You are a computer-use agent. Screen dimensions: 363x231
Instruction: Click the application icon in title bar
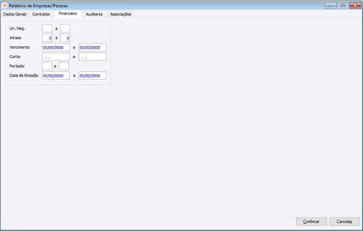pos(5,5)
